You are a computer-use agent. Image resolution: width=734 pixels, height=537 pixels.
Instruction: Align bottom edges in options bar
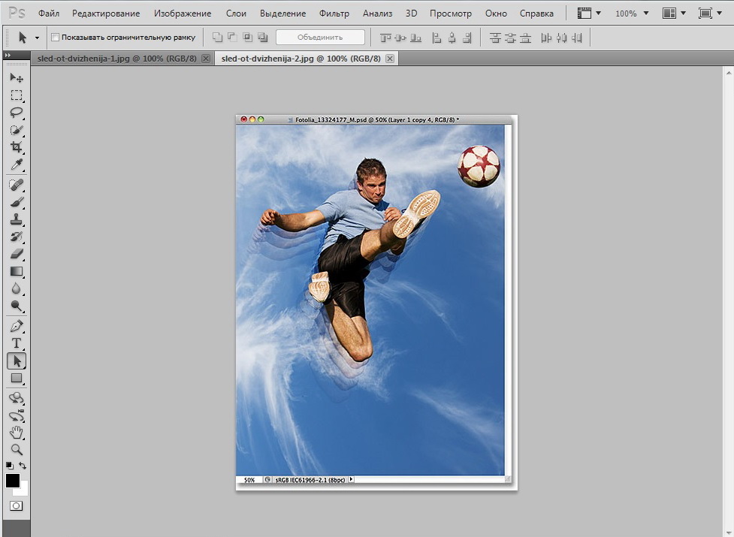(x=415, y=38)
